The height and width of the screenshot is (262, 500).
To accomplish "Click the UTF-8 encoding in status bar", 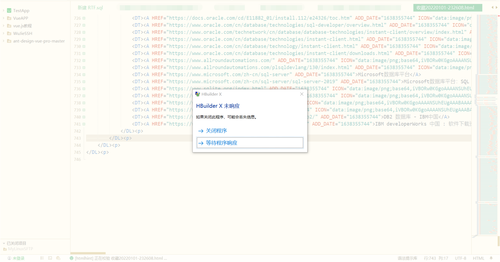I will pyautogui.click(x=460, y=258).
